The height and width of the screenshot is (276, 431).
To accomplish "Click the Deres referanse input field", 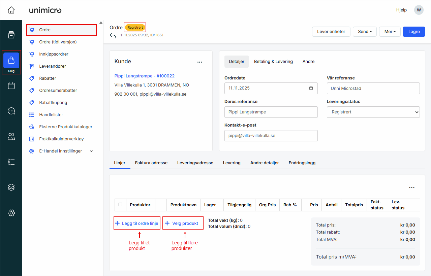I will click(271, 112).
